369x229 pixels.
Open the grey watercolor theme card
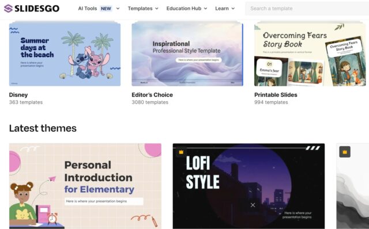click(x=353, y=186)
